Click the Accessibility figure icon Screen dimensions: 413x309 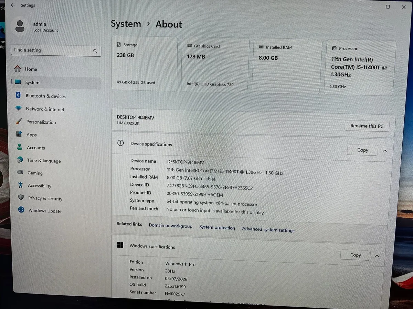coord(21,185)
